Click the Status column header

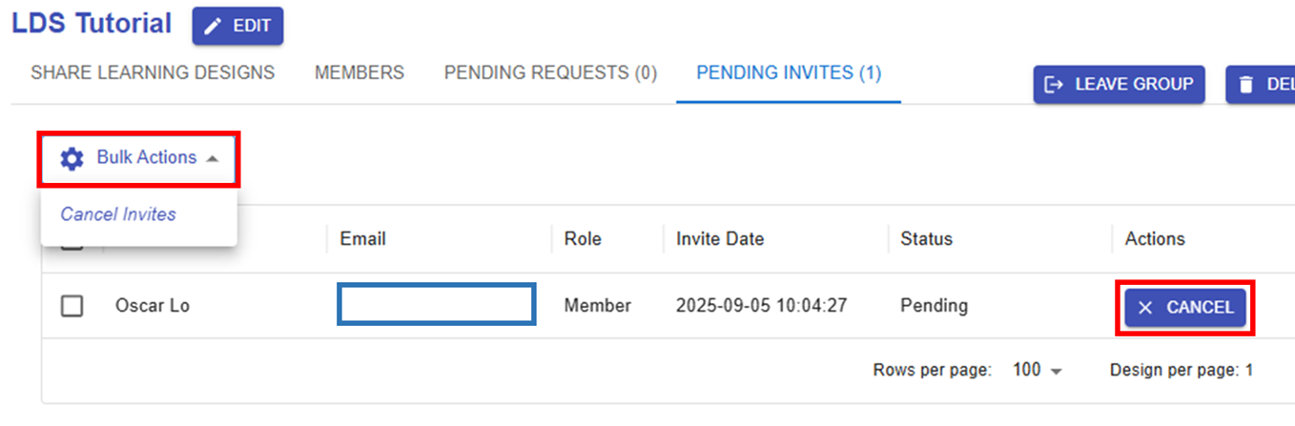926,238
